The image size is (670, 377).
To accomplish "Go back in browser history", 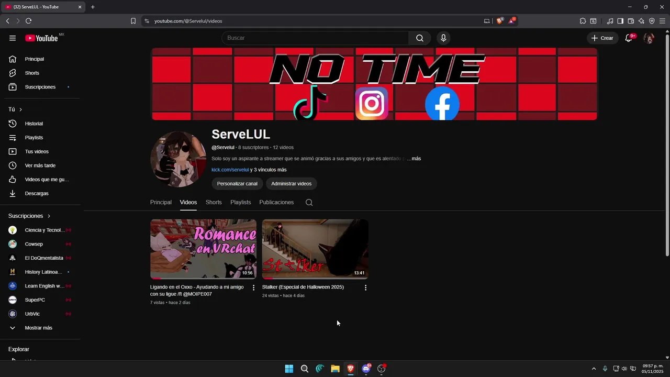I will (x=7, y=21).
